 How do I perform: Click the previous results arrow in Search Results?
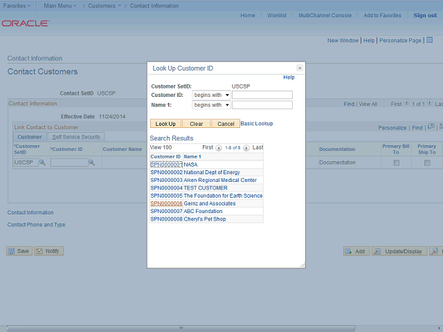(219, 148)
